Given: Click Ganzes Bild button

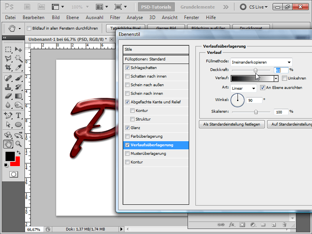Looking at the screenshot, I should point(166,28).
